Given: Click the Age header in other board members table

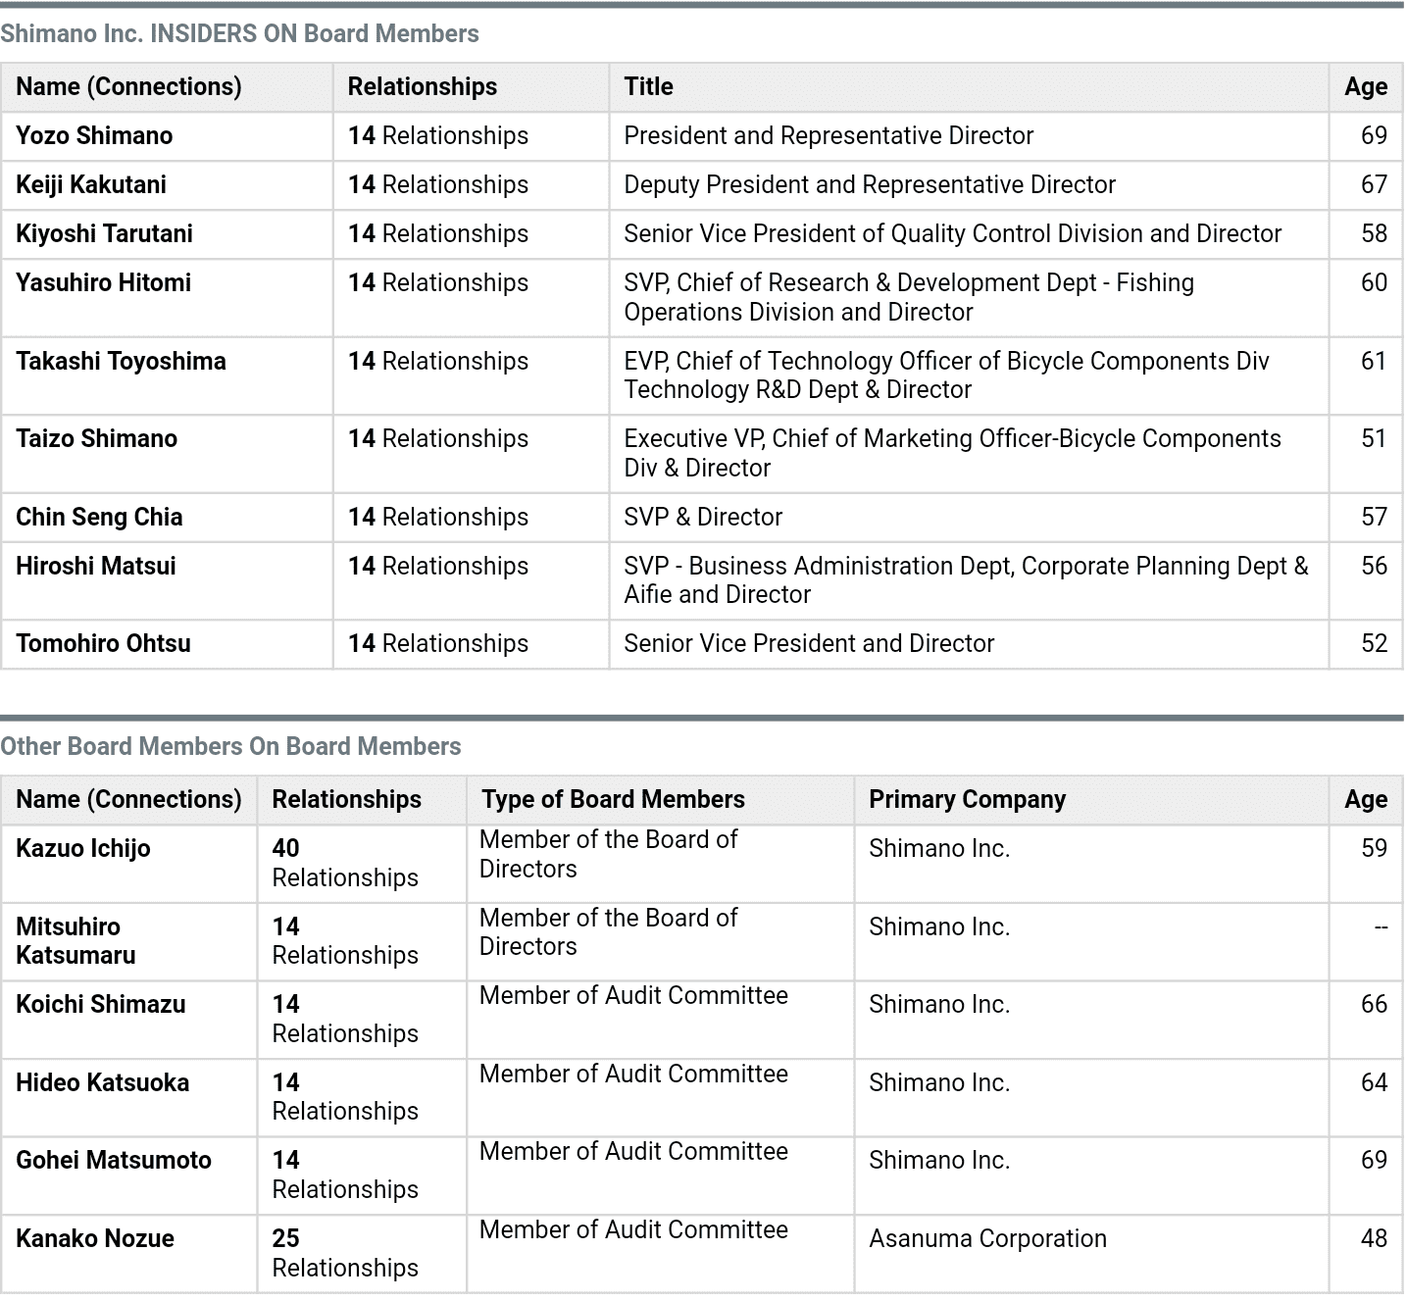Looking at the screenshot, I should click(x=1366, y=800).
